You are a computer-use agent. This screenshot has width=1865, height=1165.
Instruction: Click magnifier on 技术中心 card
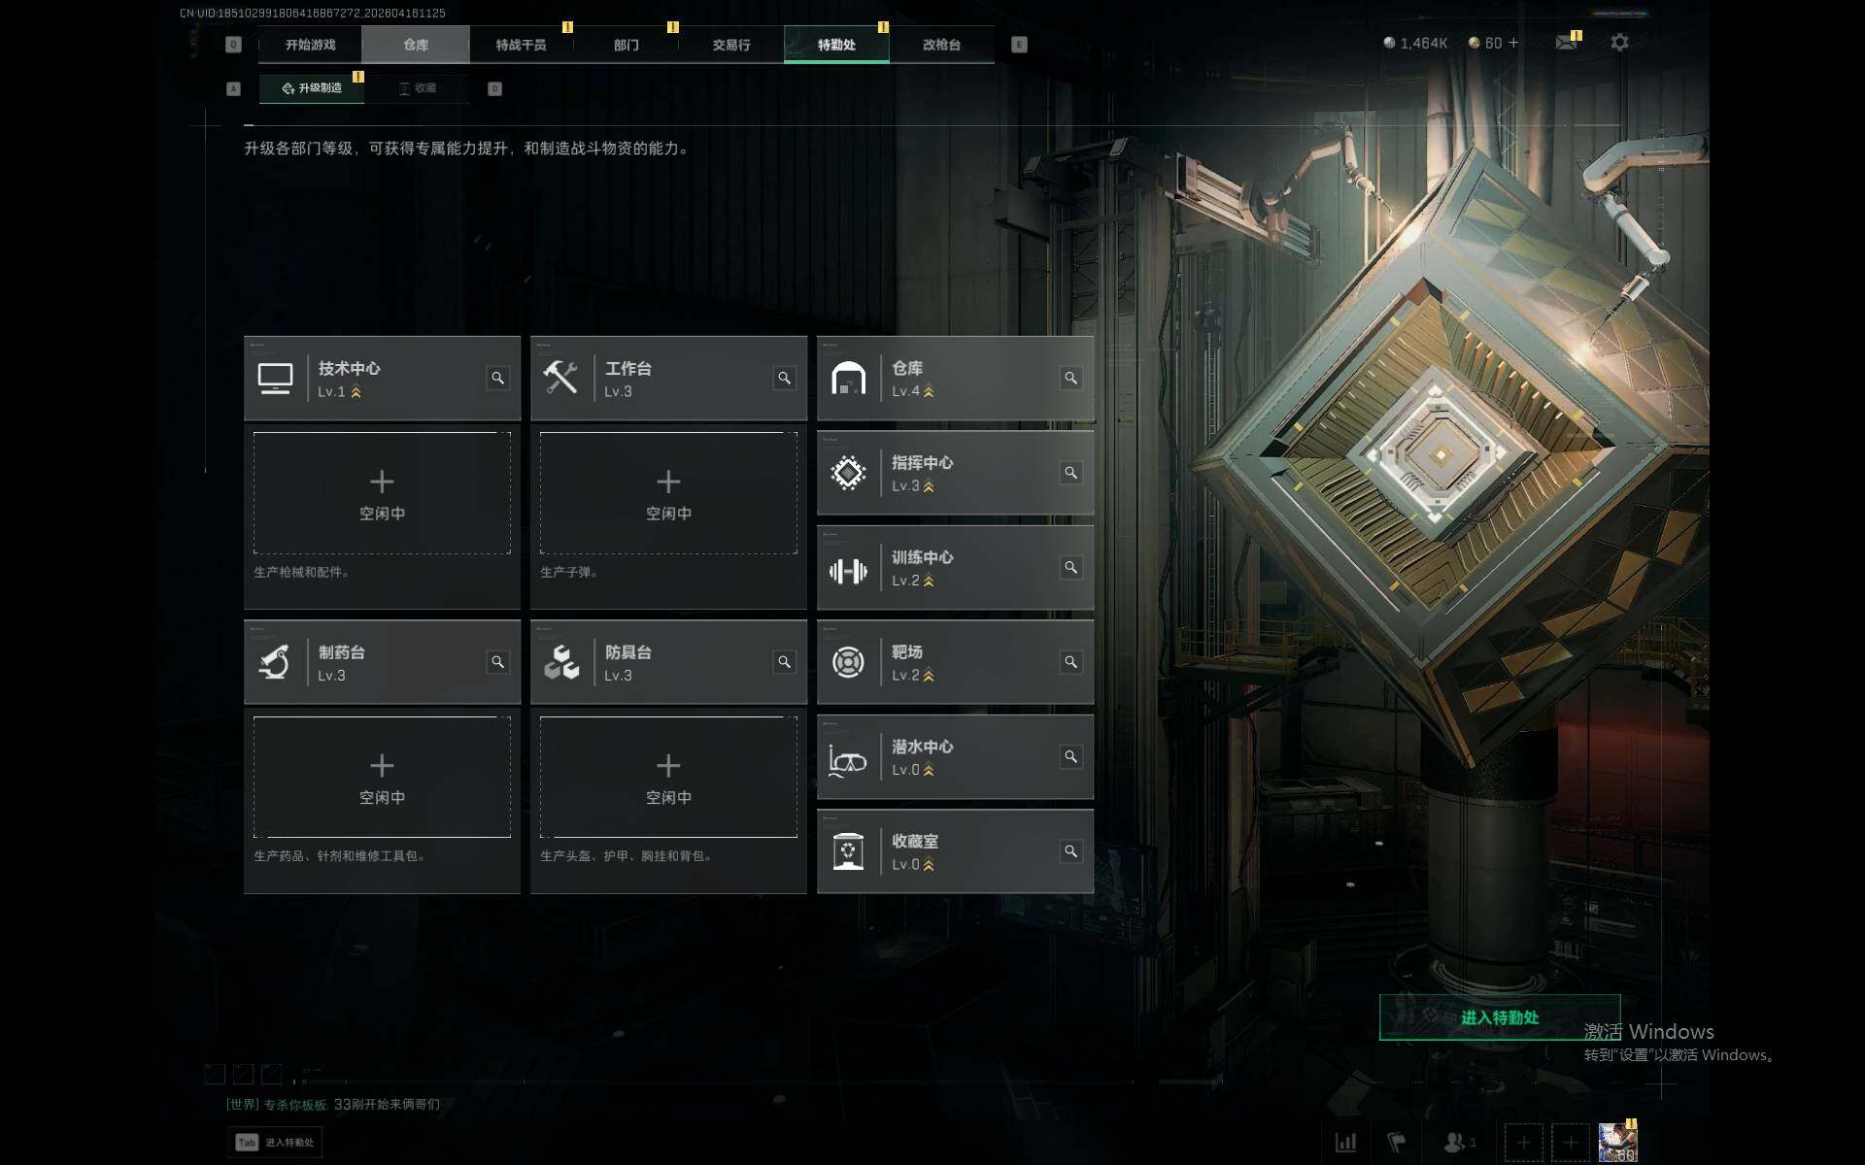(497, 378)
